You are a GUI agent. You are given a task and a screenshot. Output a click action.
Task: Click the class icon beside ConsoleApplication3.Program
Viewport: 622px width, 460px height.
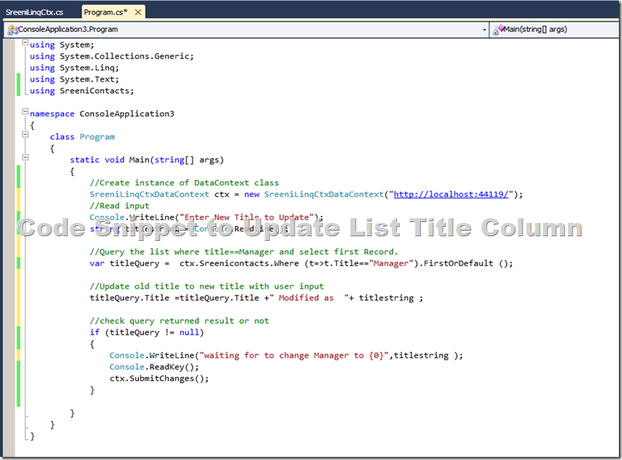click(11, 30)
